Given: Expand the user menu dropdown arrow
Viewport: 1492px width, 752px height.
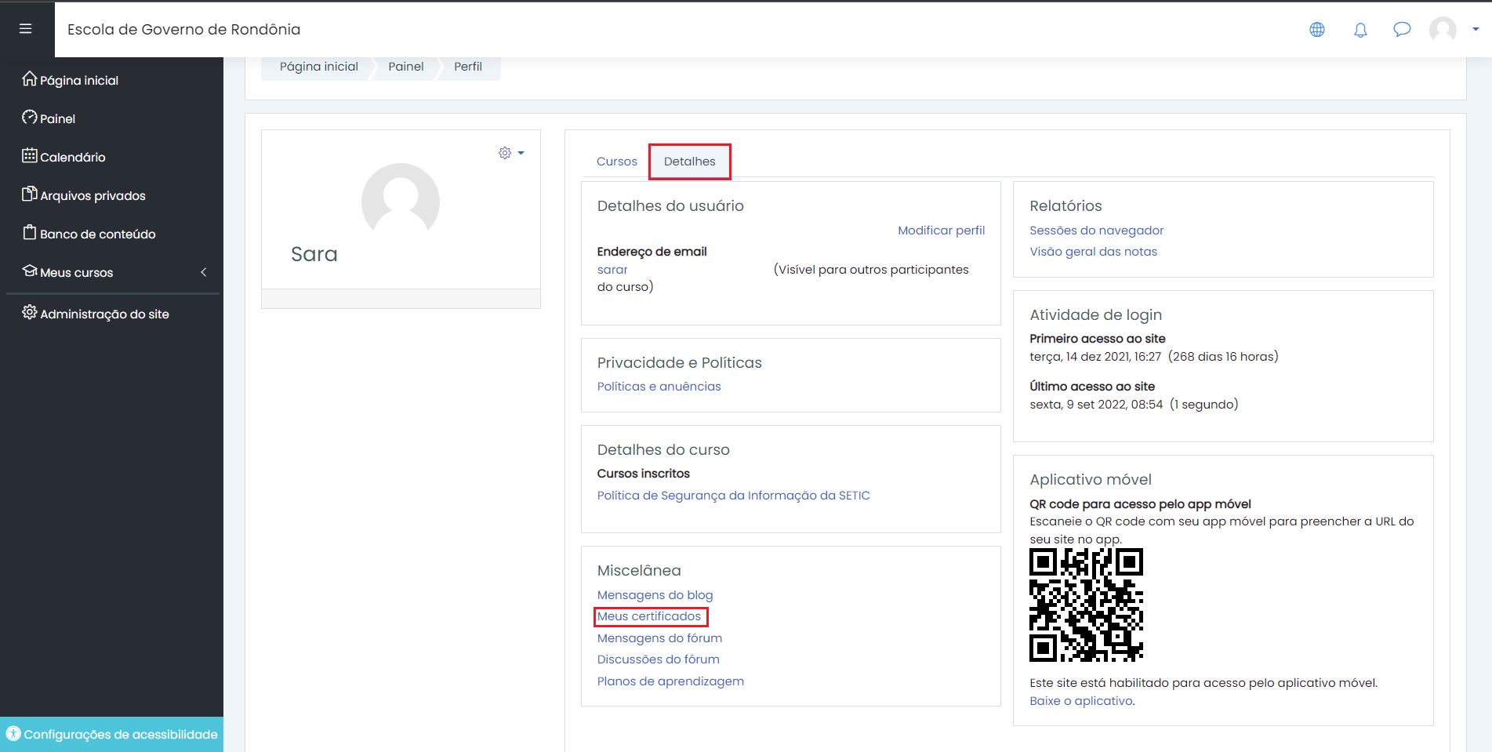Looking at the screenshot, I should click(x=1476, y=29).
